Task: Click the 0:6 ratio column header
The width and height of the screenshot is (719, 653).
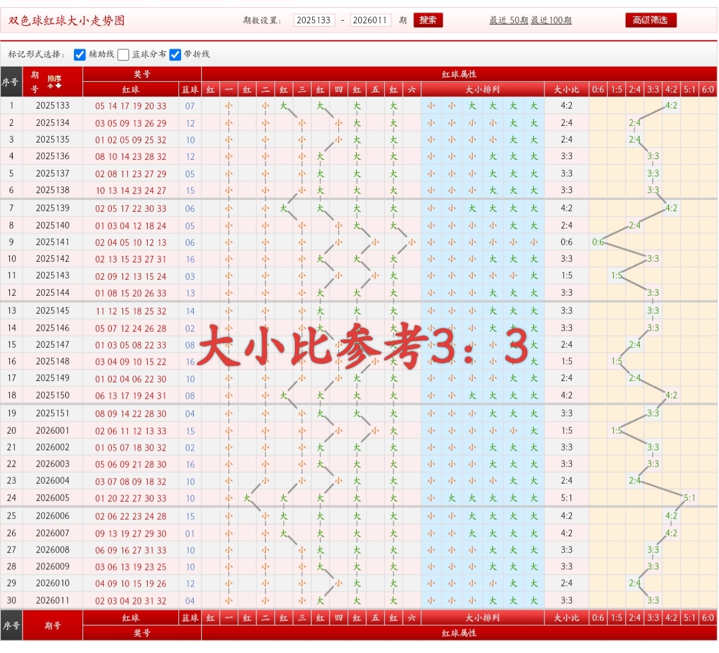Action: pyautogui.click(x=599, y=89)
